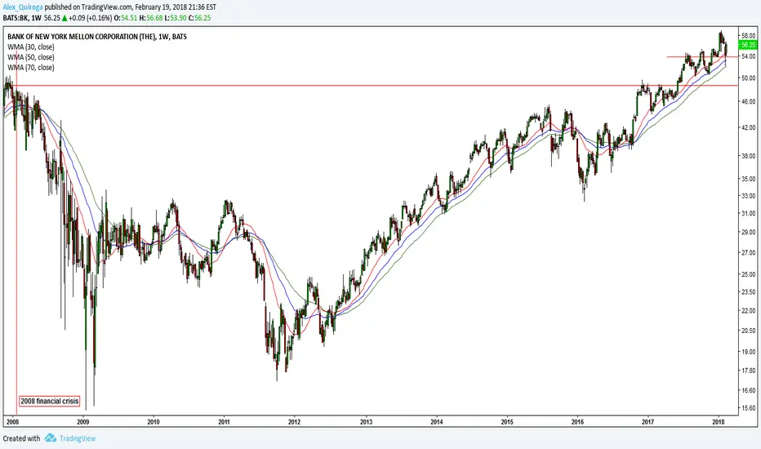Click the TradingView logo icon
Screen dimensions: 761x449
51,438
